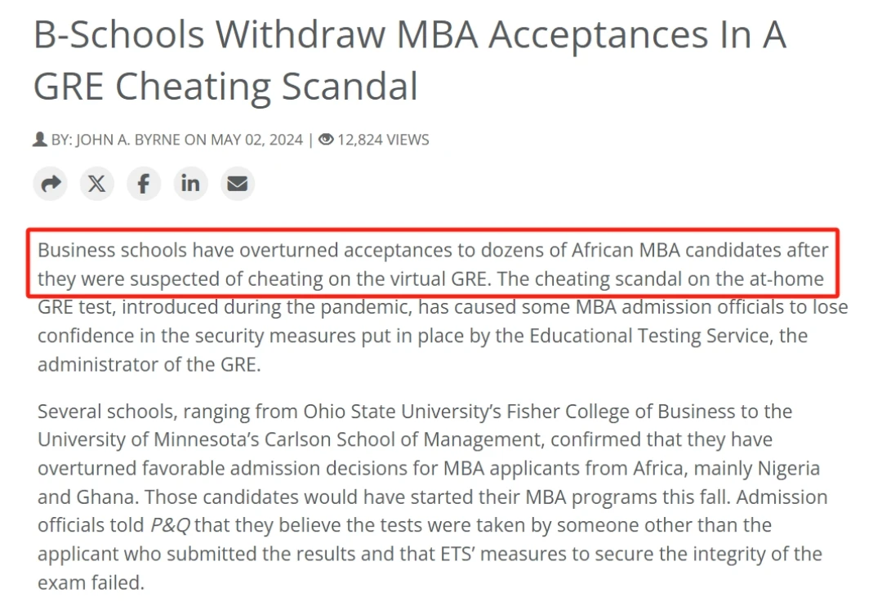Viewport: 882px width, 615px height.
Task: Click the author person icon
Action: (40, 140)
